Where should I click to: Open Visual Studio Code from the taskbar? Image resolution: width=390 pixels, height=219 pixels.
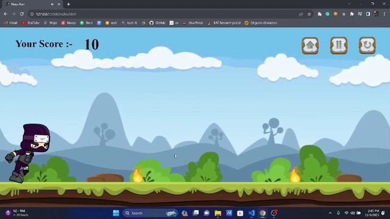pos(252,213)
